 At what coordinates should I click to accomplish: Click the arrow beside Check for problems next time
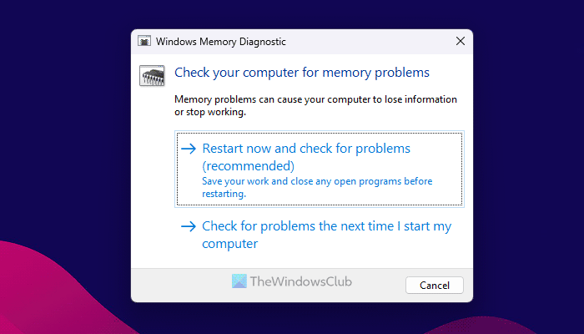point(188,226)
